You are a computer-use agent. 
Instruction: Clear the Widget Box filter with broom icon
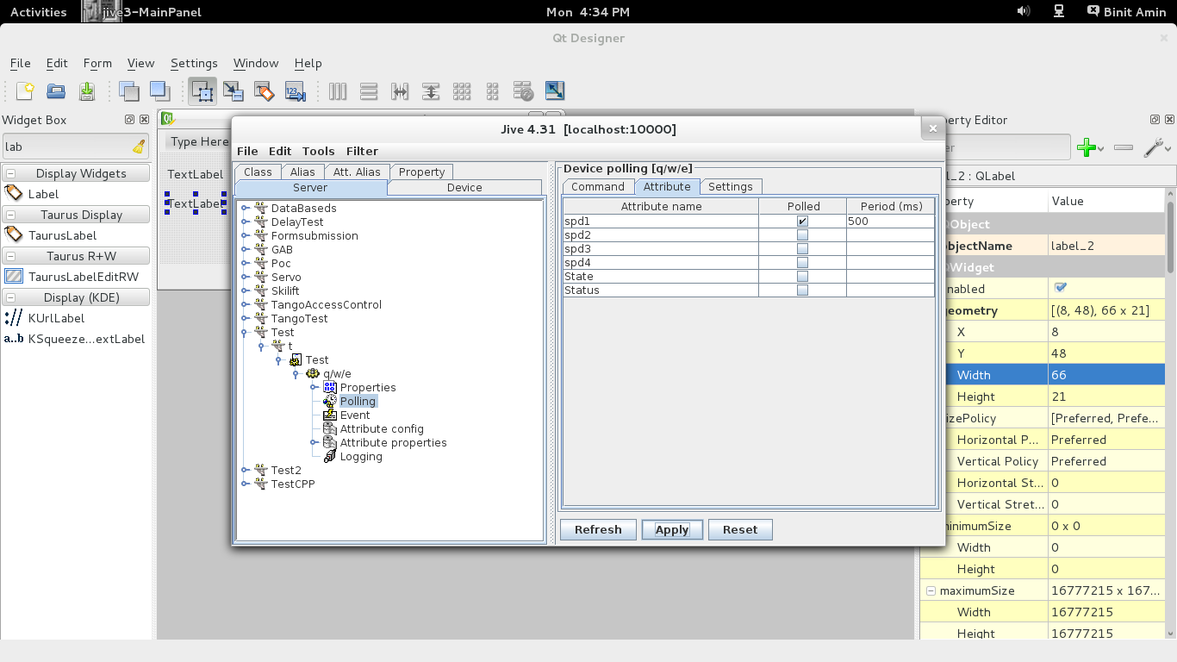pos(139,147)
